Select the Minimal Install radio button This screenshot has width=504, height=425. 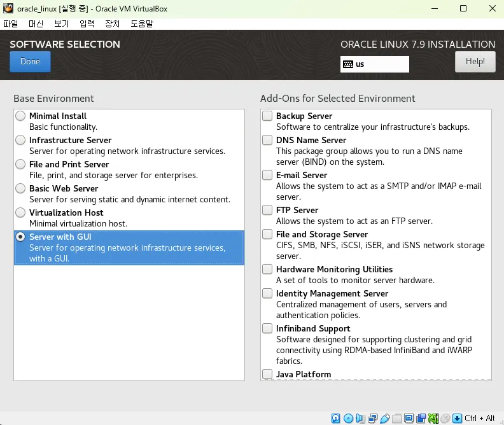[x=20, y=116]
